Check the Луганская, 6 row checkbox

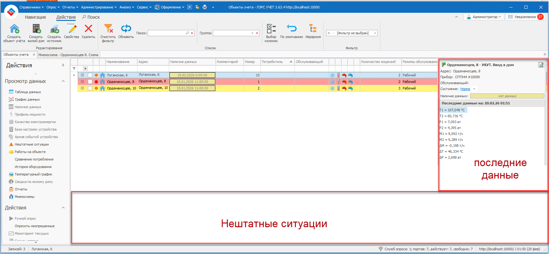(x=90, y=75)
